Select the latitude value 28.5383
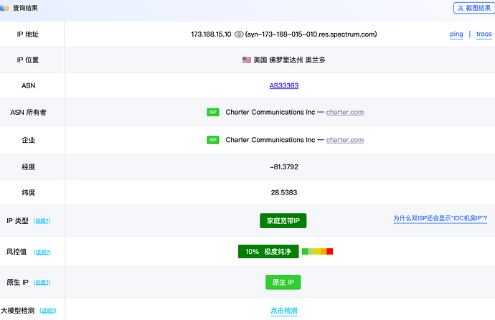Viewport: 495px width, 320px height. click(284, 192)
